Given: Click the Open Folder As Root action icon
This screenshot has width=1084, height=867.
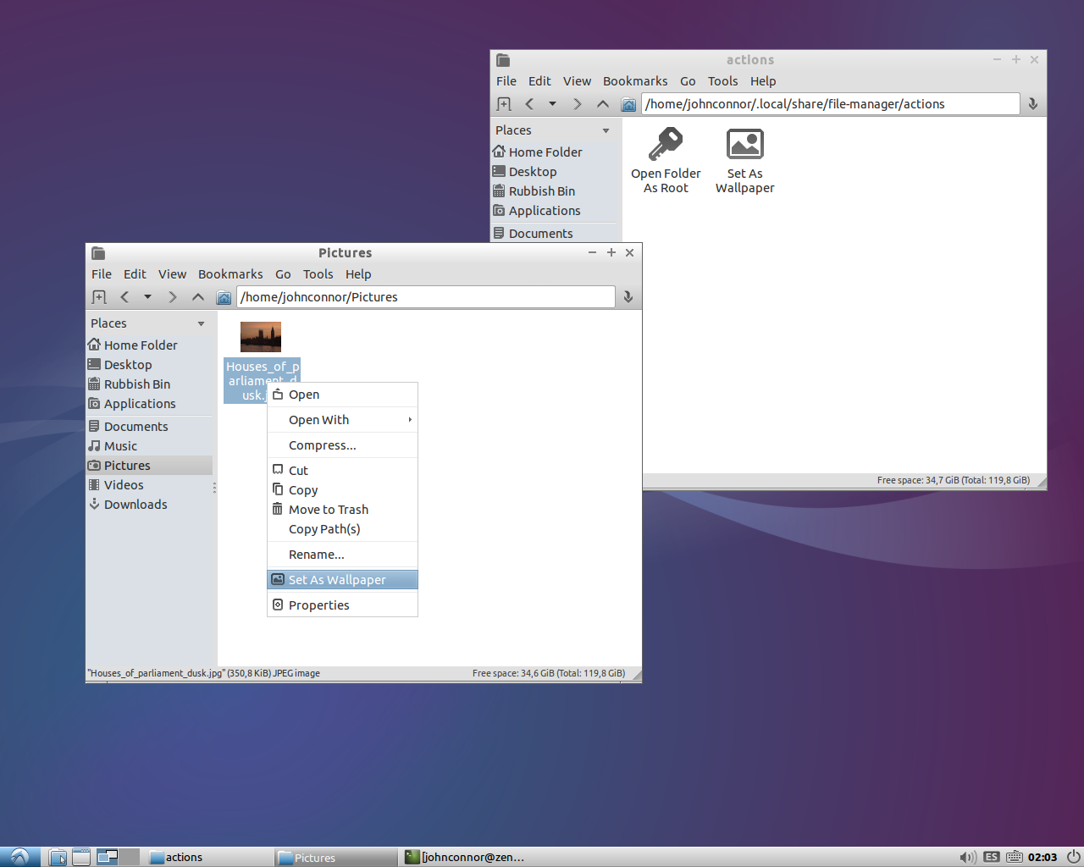Looking at the screenshot, I should [666, 145].
